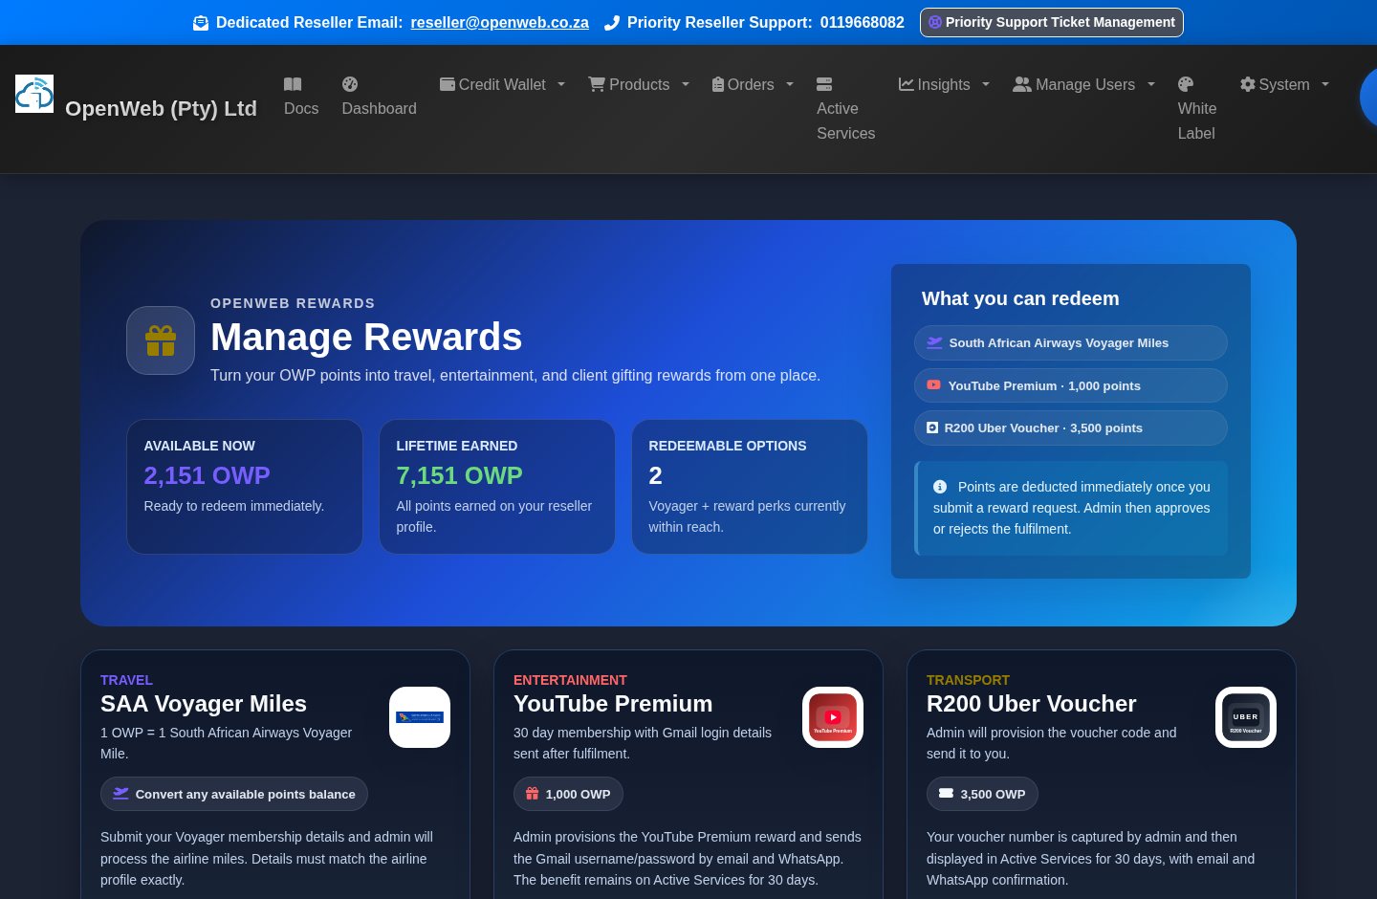Click the reseller support phone icon
The height and width of the screenshot is (899, 1377).
click(612, 23)
